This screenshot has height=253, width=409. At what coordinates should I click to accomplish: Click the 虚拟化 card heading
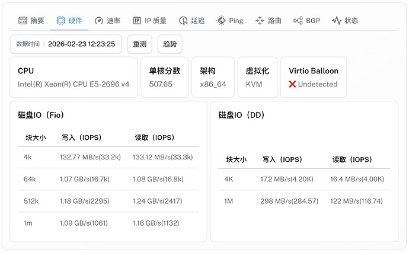[257, 71]
